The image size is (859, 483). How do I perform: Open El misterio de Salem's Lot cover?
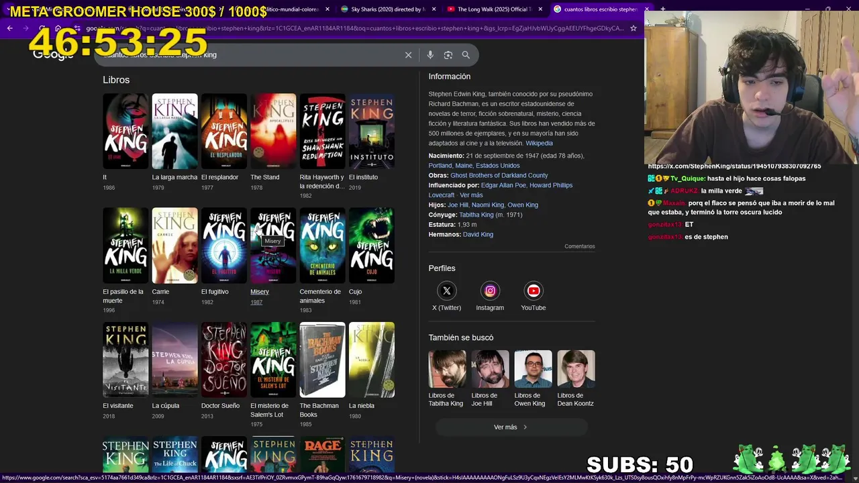(273, 360)
